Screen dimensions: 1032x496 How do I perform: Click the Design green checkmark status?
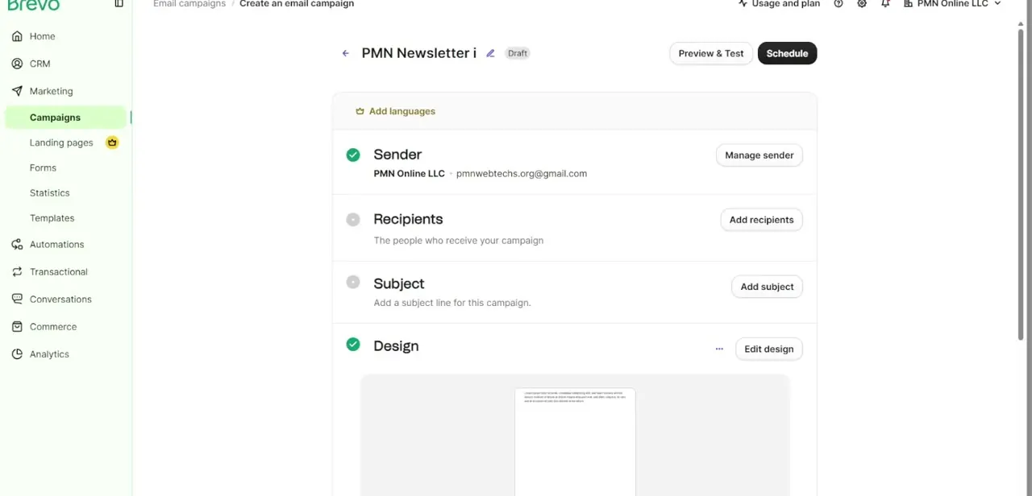tap(353, 345)
